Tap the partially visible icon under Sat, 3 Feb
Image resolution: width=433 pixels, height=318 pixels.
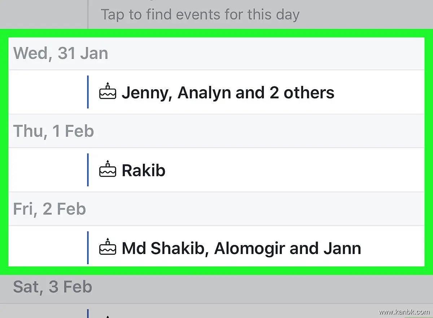point(108,315)
